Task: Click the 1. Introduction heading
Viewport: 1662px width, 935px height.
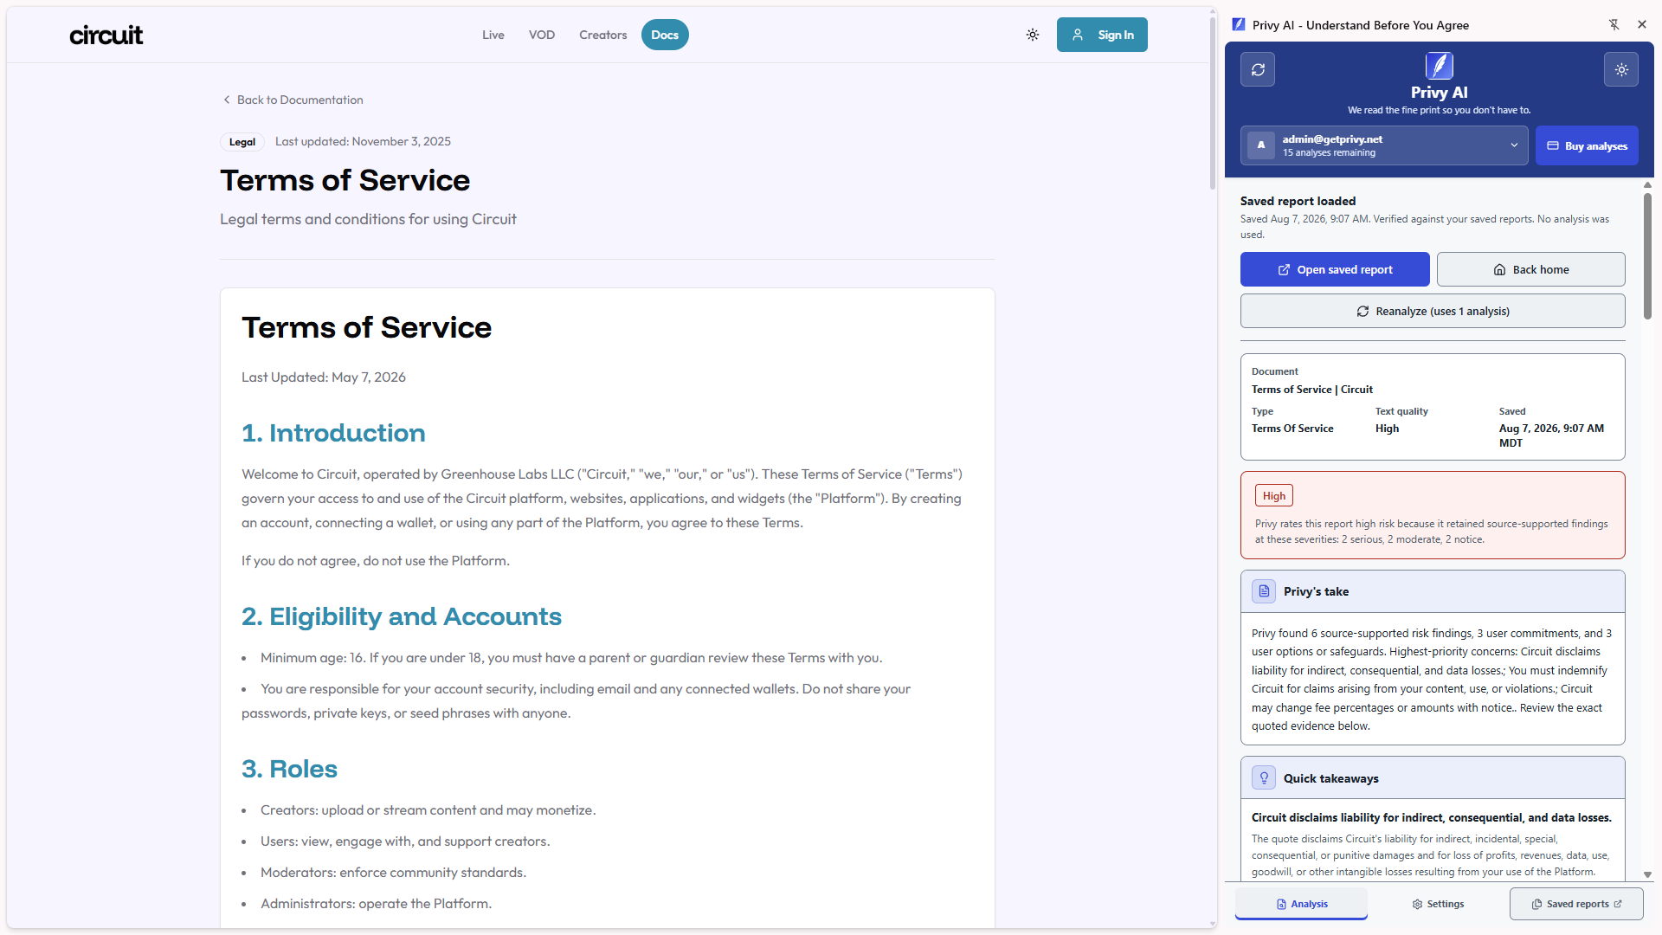Action: [333, 433]
